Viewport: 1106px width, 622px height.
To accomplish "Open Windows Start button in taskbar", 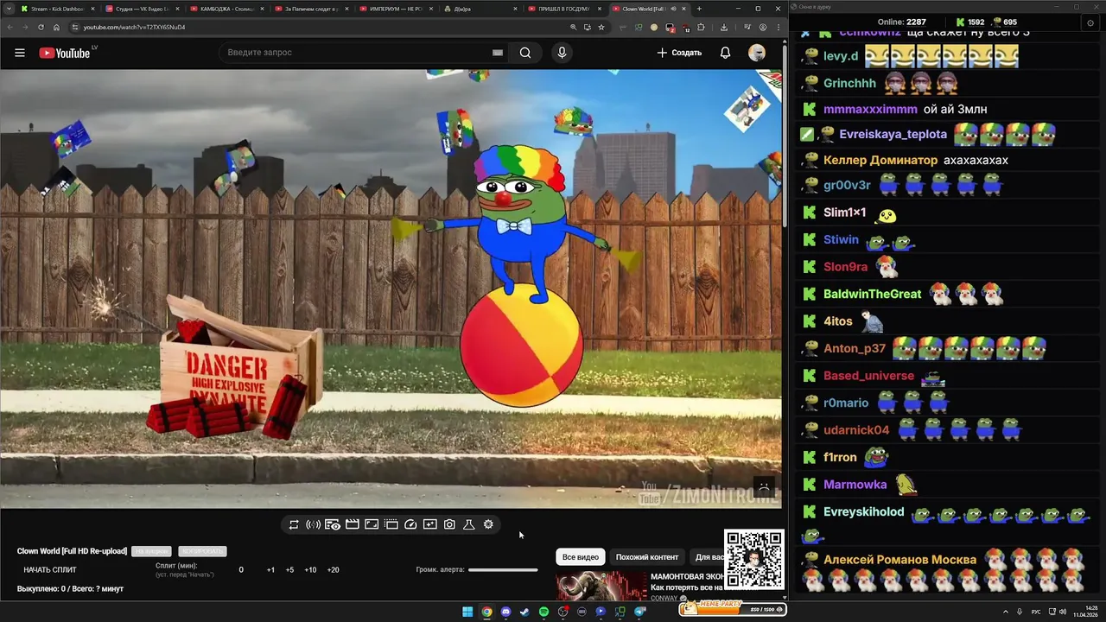I will click(x=467, y=612).
